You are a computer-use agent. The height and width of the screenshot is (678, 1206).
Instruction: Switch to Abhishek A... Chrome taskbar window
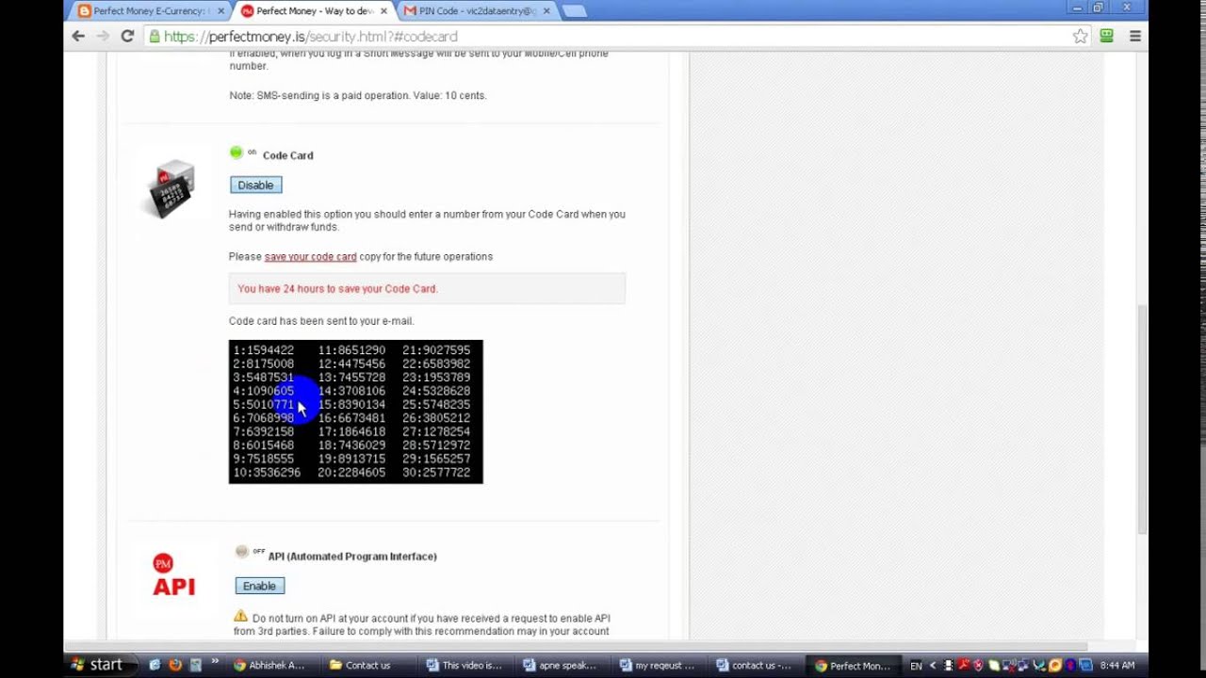(x=276, y=665)
